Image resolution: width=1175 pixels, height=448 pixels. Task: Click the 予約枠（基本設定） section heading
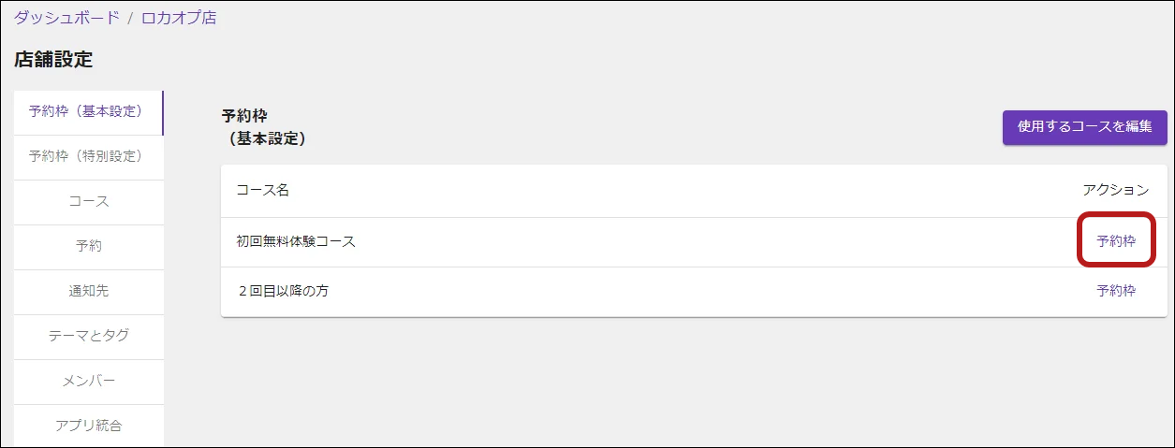click(264, 127)
